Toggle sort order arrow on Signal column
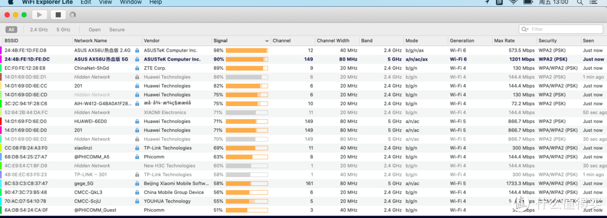Image resolution: width=607 pixels, height=218 pixels. (267, 40)
